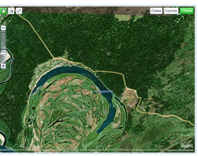The width and height of the screenshot is (198, 156).
Task: Activate the magnifier area zoom tool
Action: (11, 11)
